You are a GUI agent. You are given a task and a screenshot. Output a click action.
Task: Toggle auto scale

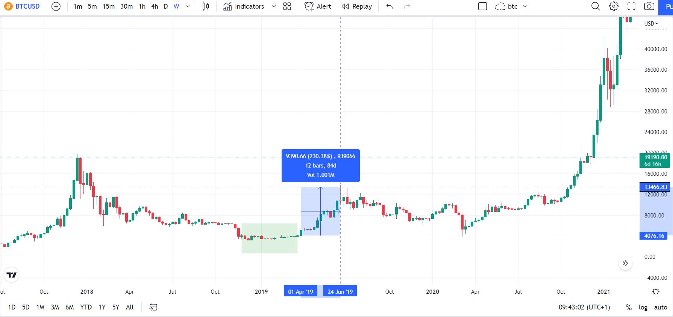[661, 307]
